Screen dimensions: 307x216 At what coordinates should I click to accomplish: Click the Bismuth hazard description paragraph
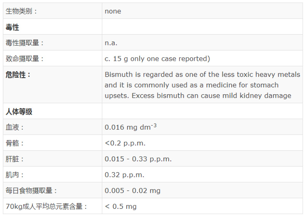202,85
